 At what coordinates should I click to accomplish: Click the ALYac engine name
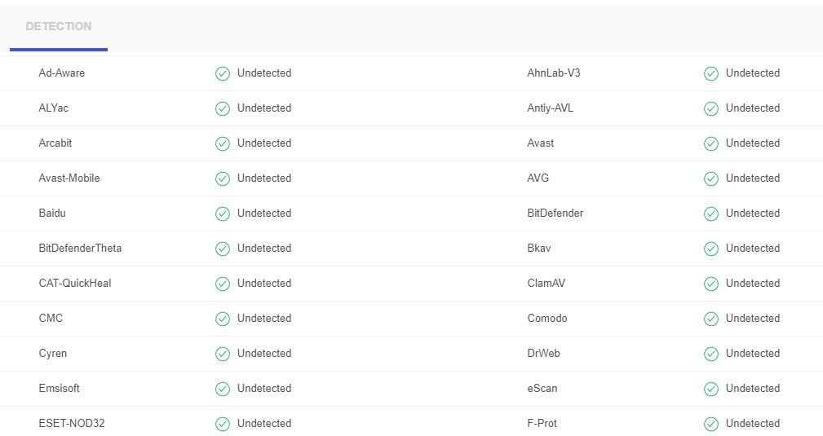pos(54,108)
